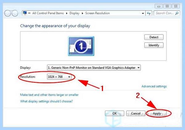Close the Screen Resolution window
Image resolution: width=185 pixels, height=130 pixels.
(x=176, y=6)
